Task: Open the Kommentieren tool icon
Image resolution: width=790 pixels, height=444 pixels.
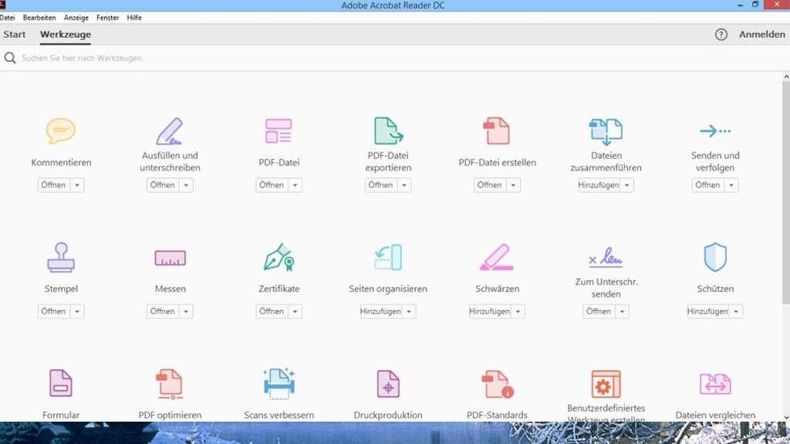Action: click(61, 131)
